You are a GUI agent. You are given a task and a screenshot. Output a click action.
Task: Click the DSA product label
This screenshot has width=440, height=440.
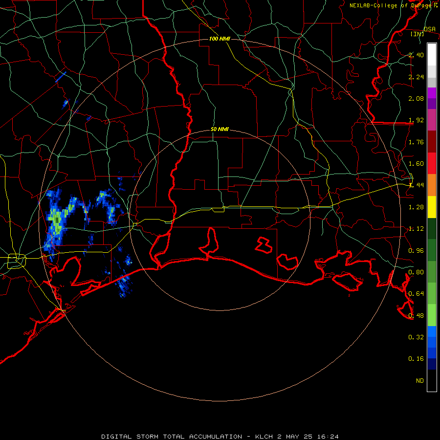(x=430, y=29)
